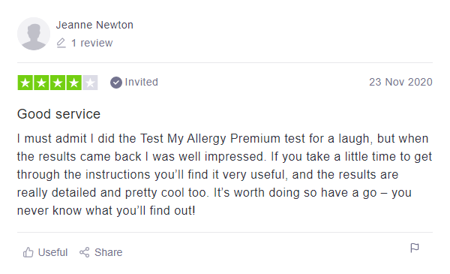Click the first green rating star

tap(25, 83)
